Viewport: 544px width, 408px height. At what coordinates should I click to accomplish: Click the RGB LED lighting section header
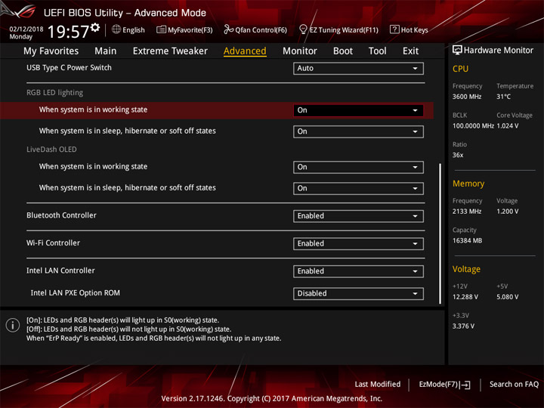pos(55,93)
